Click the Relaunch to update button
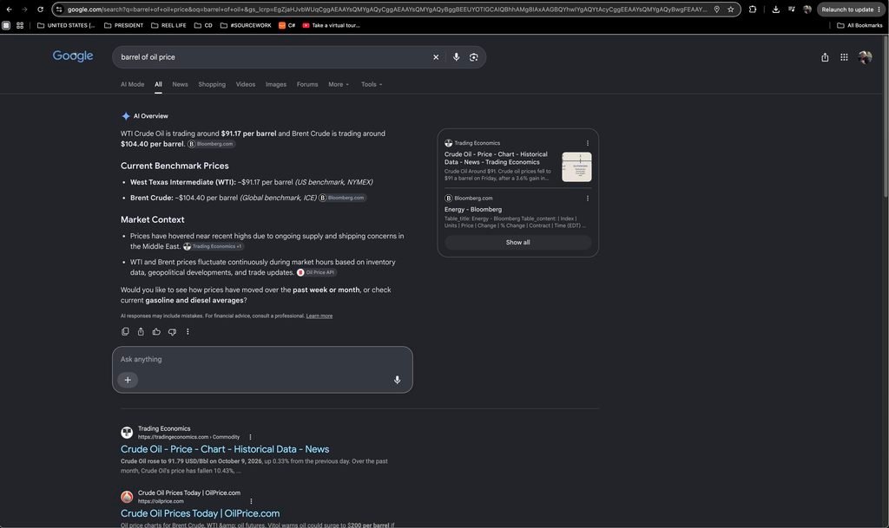The image size is (889, 528). click(851, 10)
